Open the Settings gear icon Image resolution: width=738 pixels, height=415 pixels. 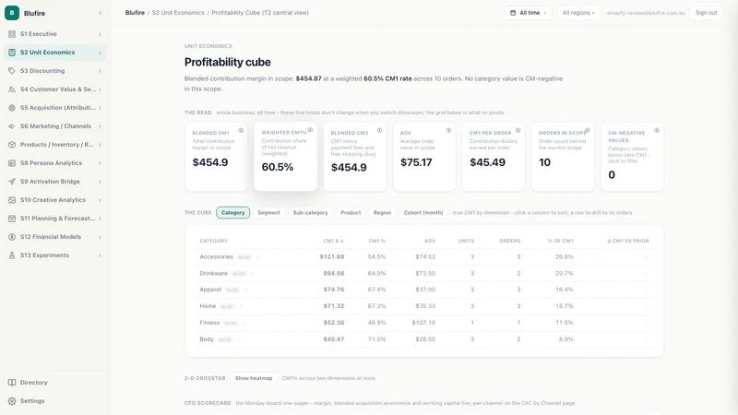[12, 401]
